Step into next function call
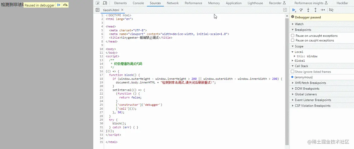This screenshot has width=354, height=149. pos(308,10)
